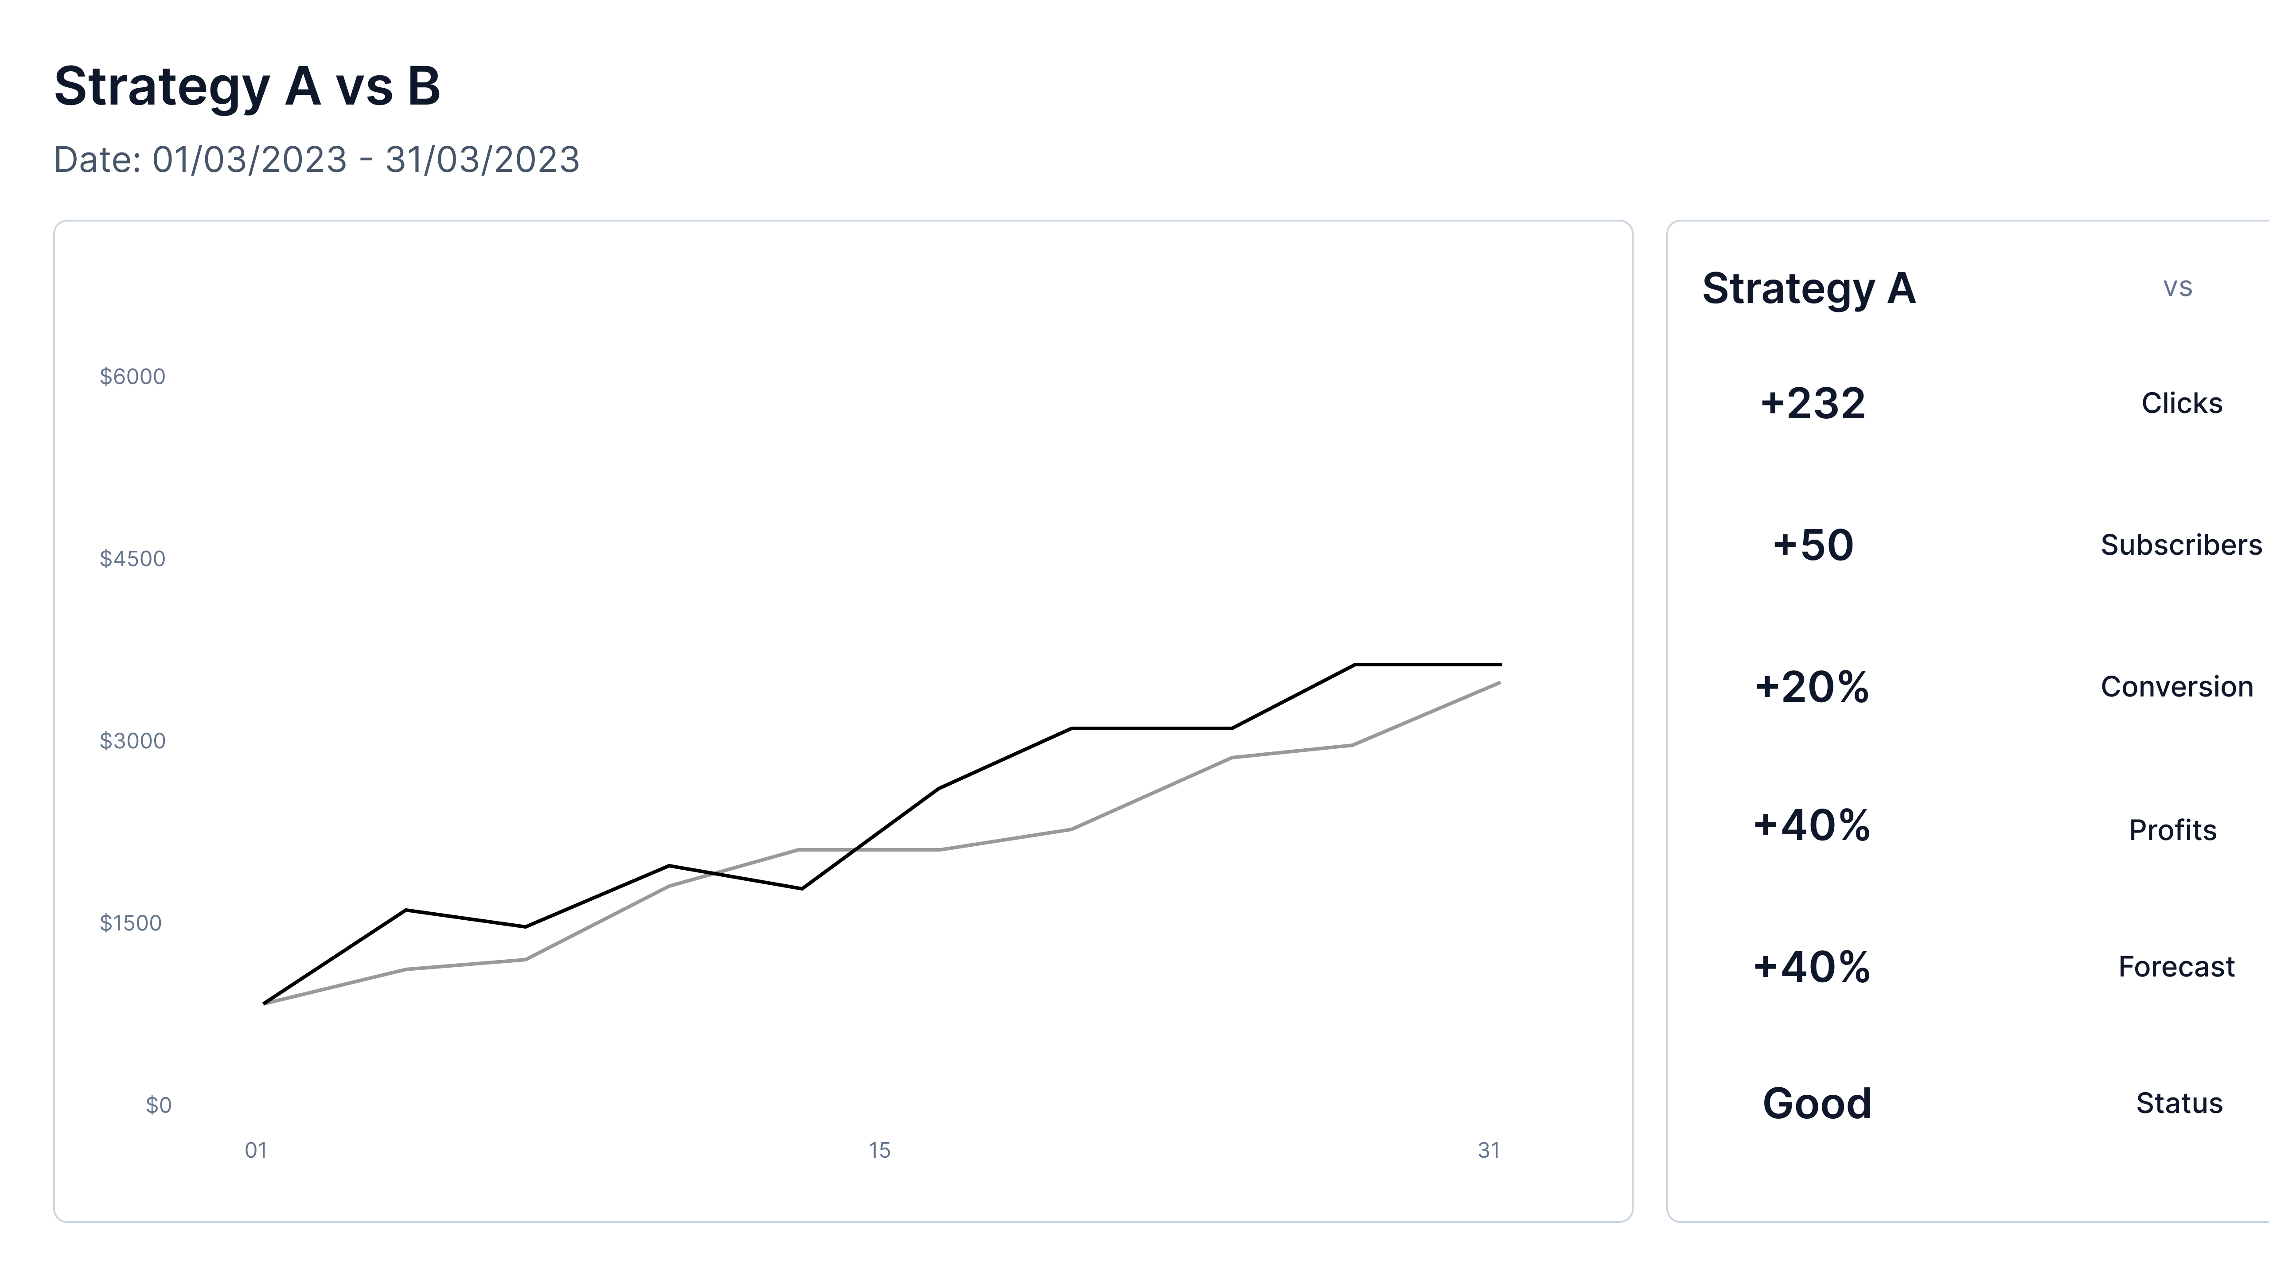Screen dimensions: 2269x1276
Task: Click the $4500 axis label
Action: tap(132, 559)
